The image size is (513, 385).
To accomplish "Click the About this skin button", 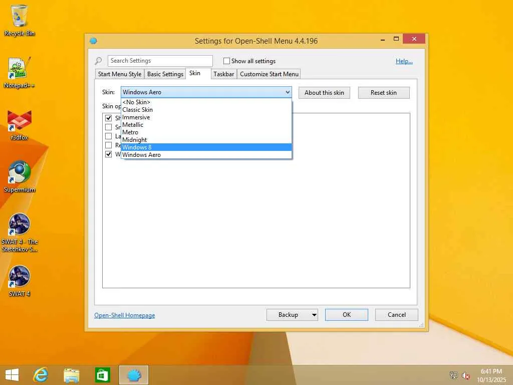I will pyautogui.click(x=324, y=93).
